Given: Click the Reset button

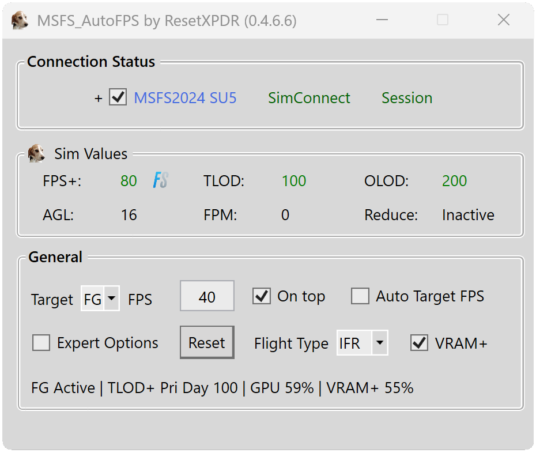Looking at the screenshot, I should pos(207,342).
